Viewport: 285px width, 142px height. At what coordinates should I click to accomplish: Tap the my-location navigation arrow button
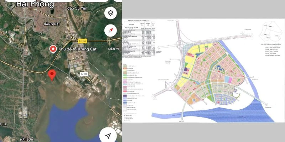click(x=108, y=136)
